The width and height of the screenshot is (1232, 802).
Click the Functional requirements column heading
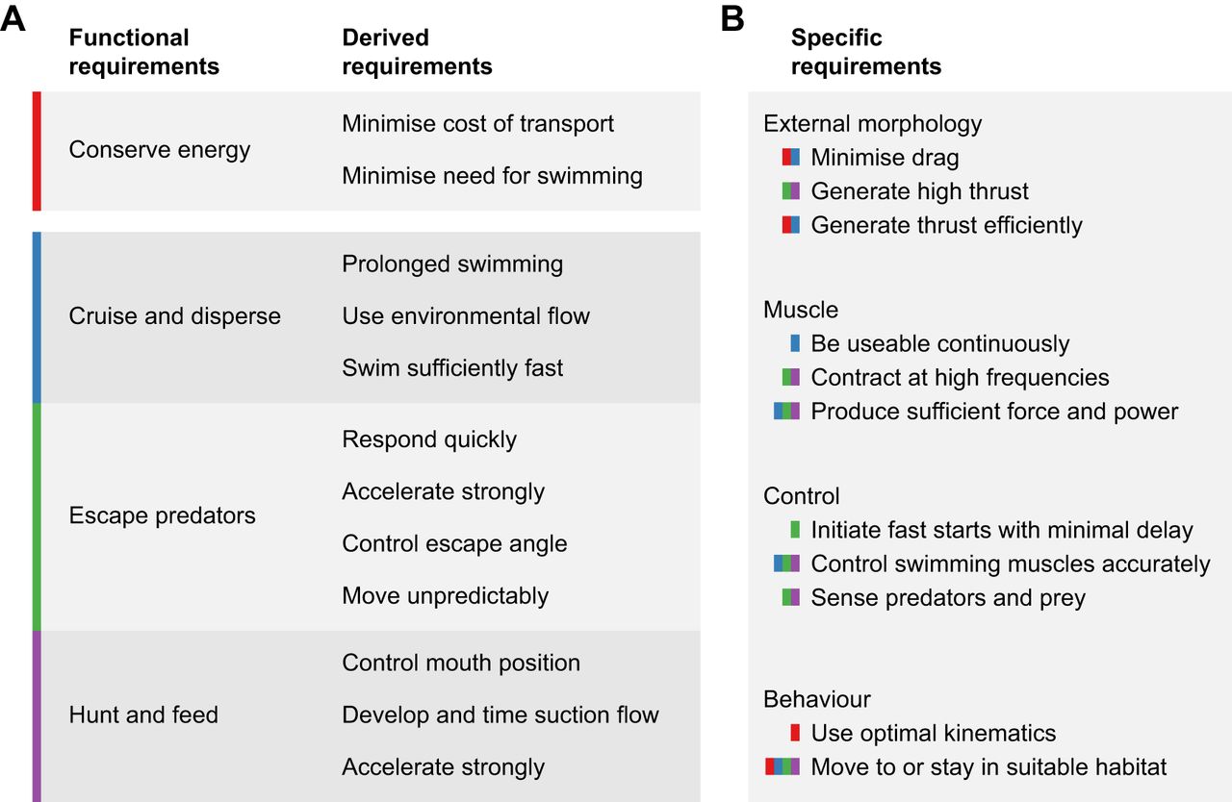143,52
